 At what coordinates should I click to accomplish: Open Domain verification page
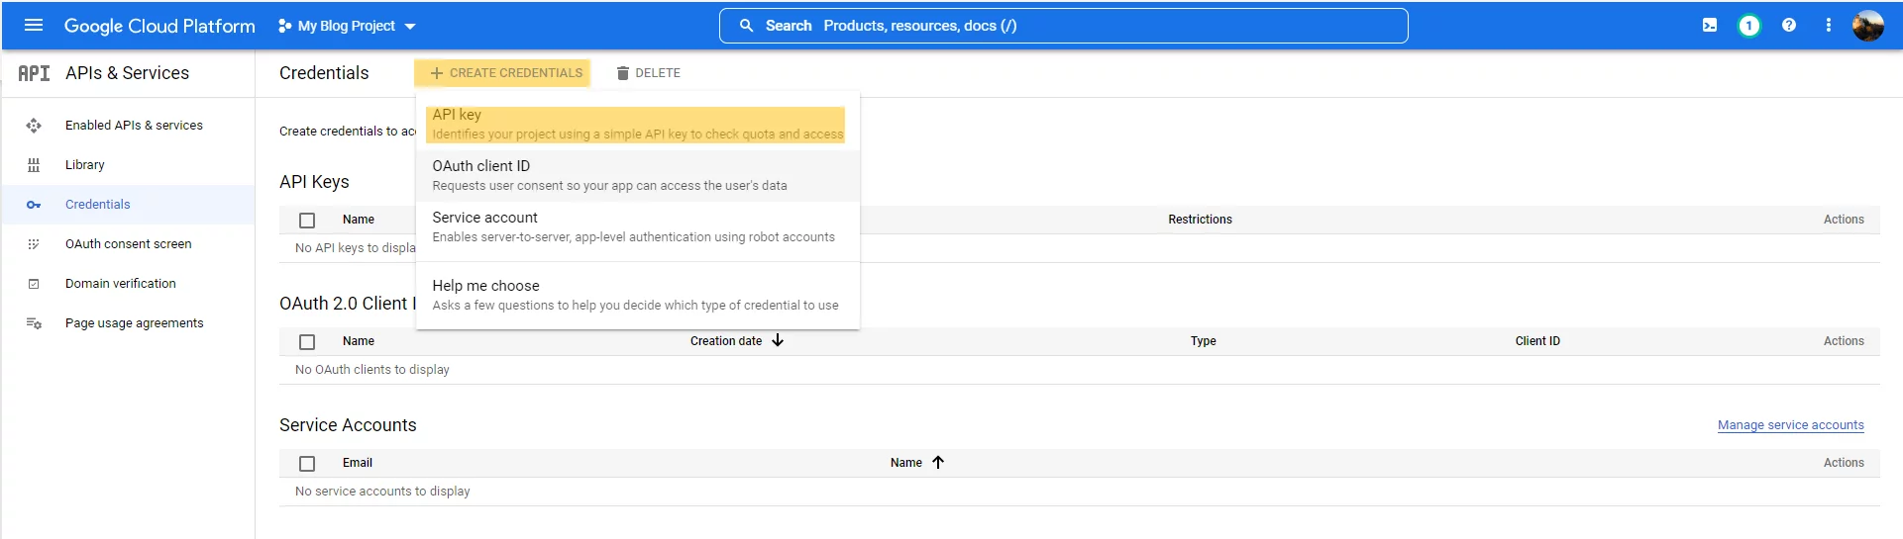click(121, 284)
